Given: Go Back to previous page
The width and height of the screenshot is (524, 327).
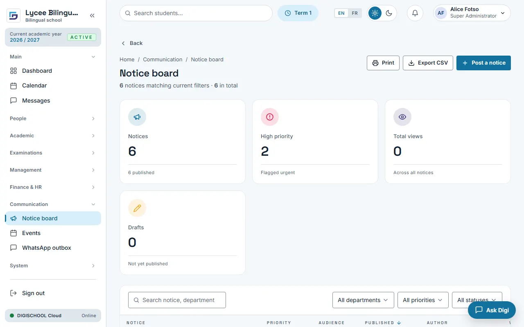Looking at the screenshot, I should point(132,43).
